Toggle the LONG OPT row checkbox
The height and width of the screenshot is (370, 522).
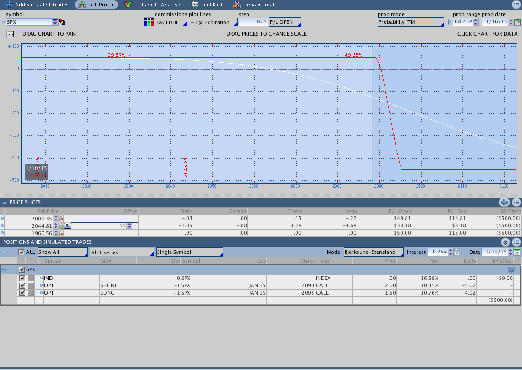(x=22, y=293)
